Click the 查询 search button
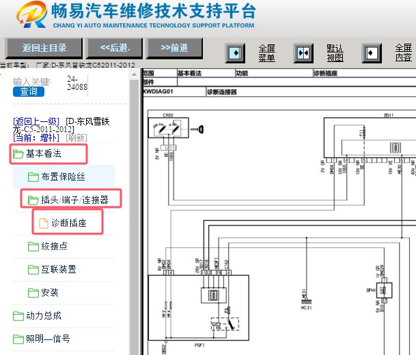416x355 pixels. [29, 91]
